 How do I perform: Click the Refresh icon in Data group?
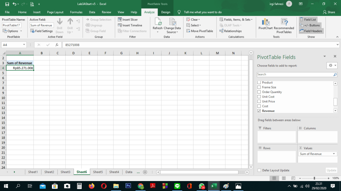tap(158, 23)
